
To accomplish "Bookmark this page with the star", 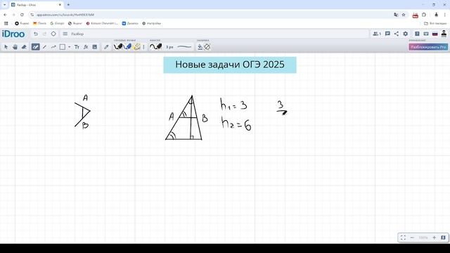I will tap(404, 15).
